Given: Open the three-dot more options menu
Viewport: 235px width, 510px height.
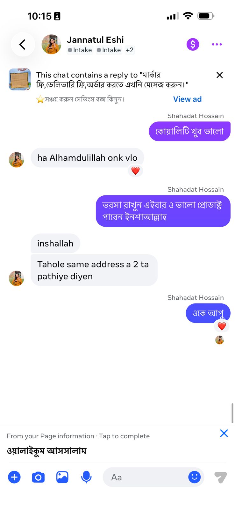Looking at the screenshot, I should pos(217,44).
